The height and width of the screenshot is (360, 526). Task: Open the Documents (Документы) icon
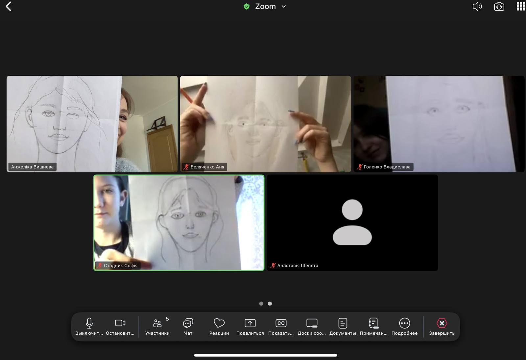tap(343, 326)
